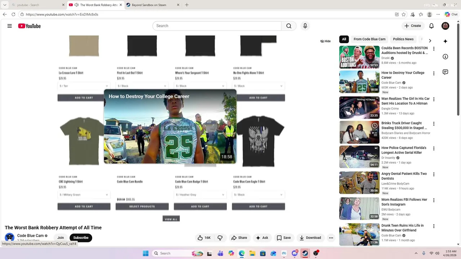Save the video to playlist
This screenshot has height=259, width=461.
coord(284,238)
